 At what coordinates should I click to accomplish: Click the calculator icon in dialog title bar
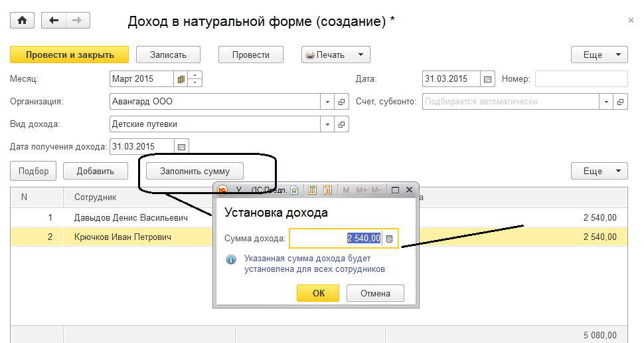(313, 190)
